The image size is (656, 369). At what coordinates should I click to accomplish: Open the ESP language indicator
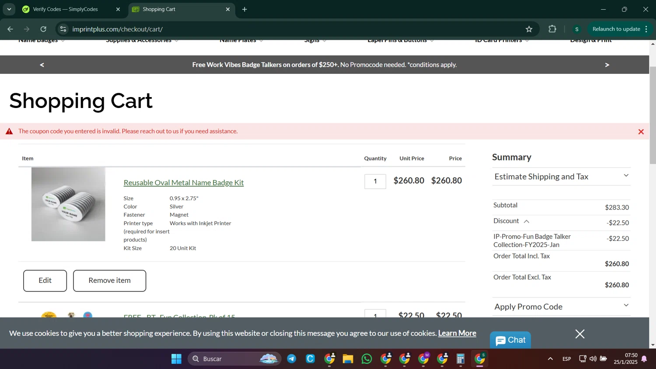(x=567, y=359)
